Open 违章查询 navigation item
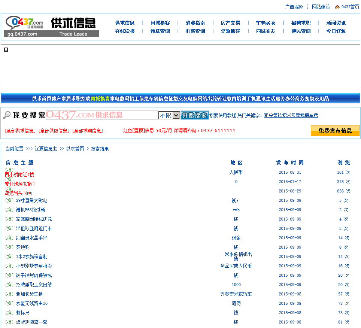361x328 pixels. click(160, 31)
